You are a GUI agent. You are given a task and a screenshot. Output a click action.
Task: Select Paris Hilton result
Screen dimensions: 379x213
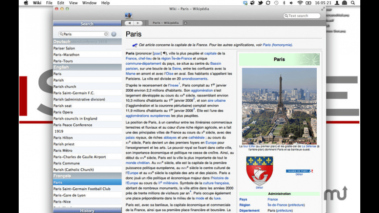pyautogui.click(x=87, y=138)
